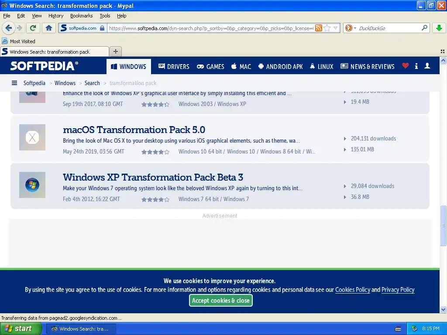Click the padlock security icon
The width and height of the screenshot is (447, 335).
tap(102, 28)
